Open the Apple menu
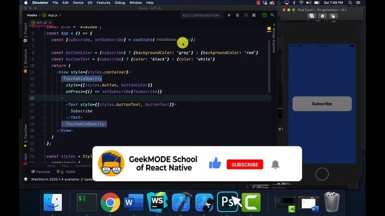Screen dimensions: 385x216 pos(26,2)
